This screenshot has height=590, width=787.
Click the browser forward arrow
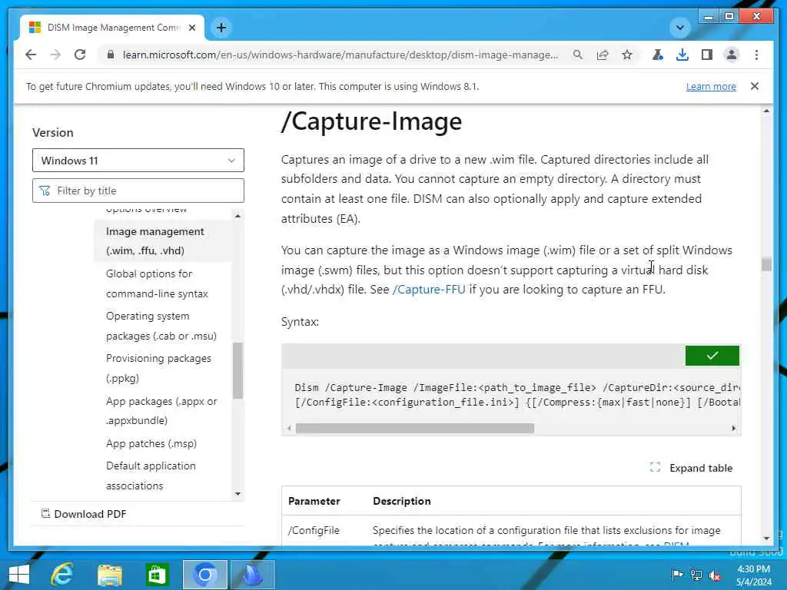(x=55, y=55)
